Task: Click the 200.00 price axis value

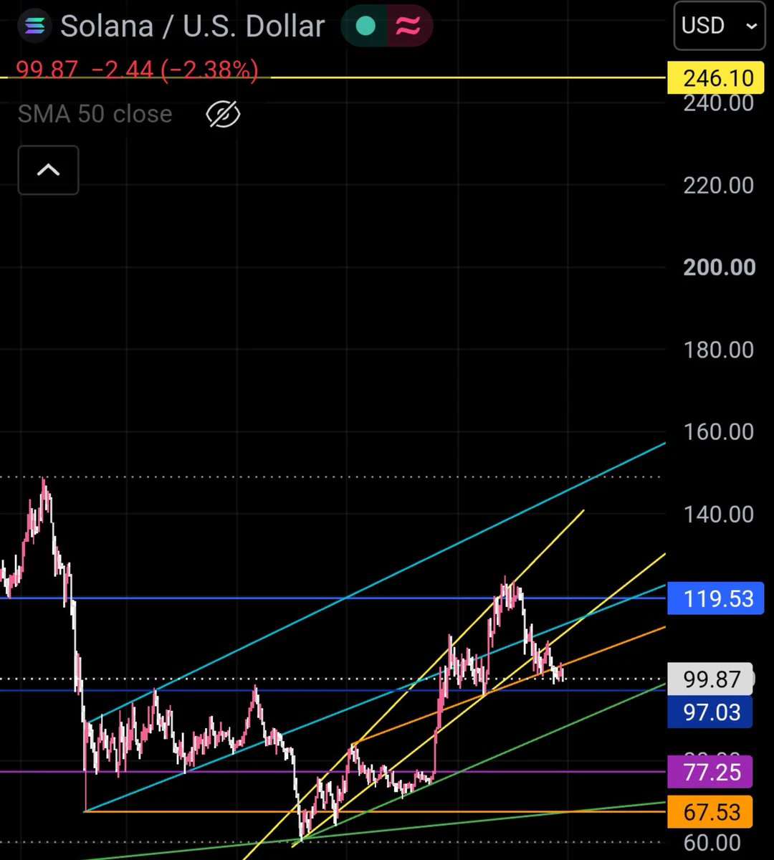Action: (x=719, y=267)
